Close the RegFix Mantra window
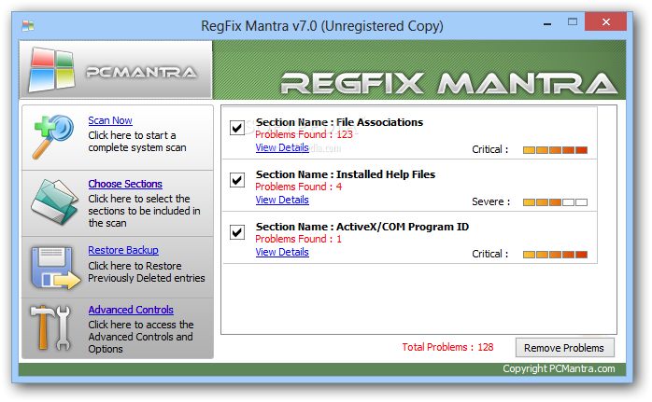Viewport: 652px width, 402px height. [606, 21]
